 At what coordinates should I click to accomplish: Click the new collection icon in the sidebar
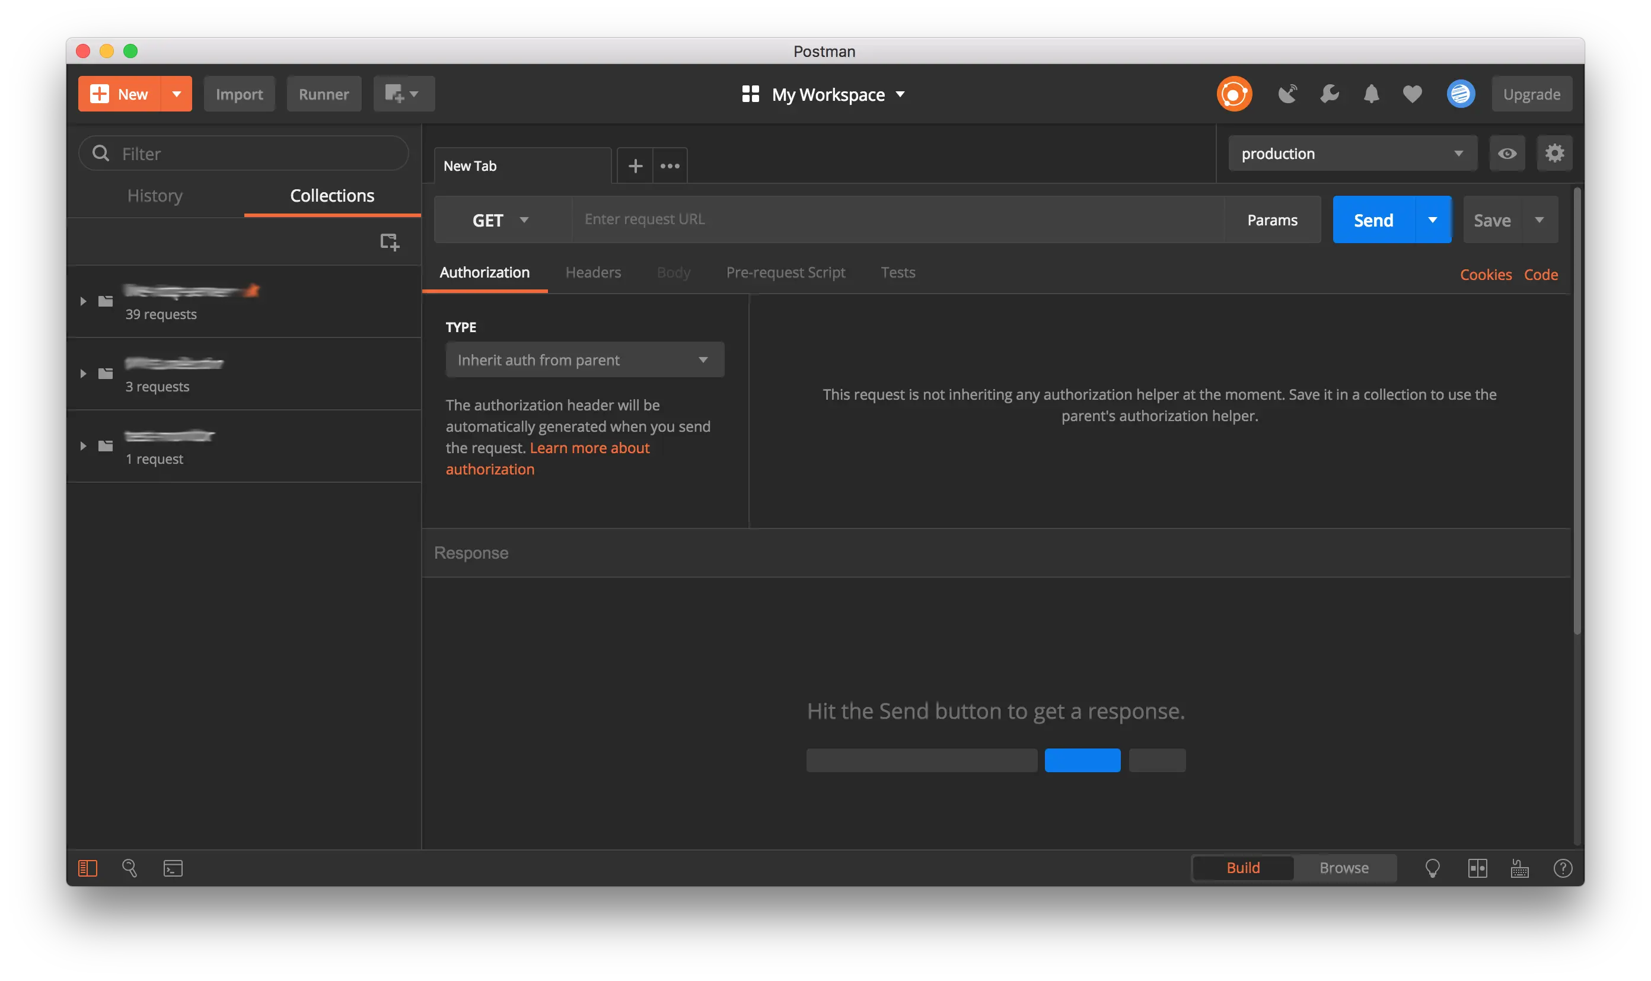tap(389, 242)
